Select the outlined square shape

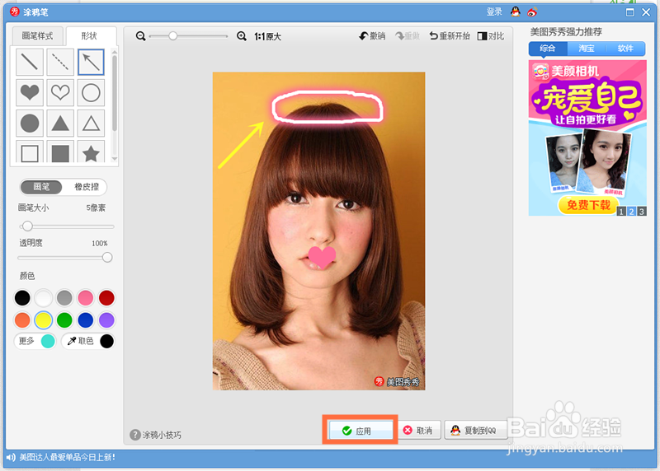(30, 152)
